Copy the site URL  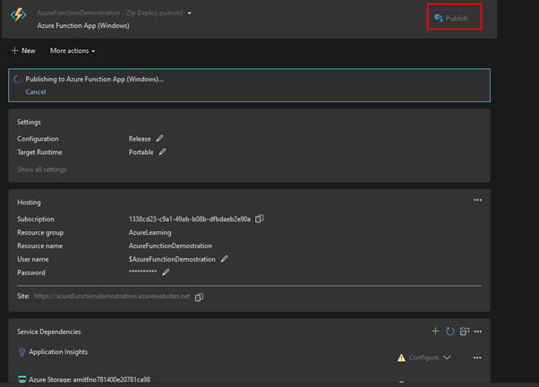pos(199,297)
